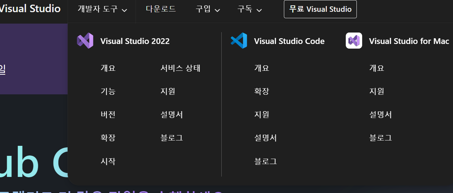
Task: Open 블로그 under Visual Studio for Mac
Action: pyautogui.click(x=381, y=138)
